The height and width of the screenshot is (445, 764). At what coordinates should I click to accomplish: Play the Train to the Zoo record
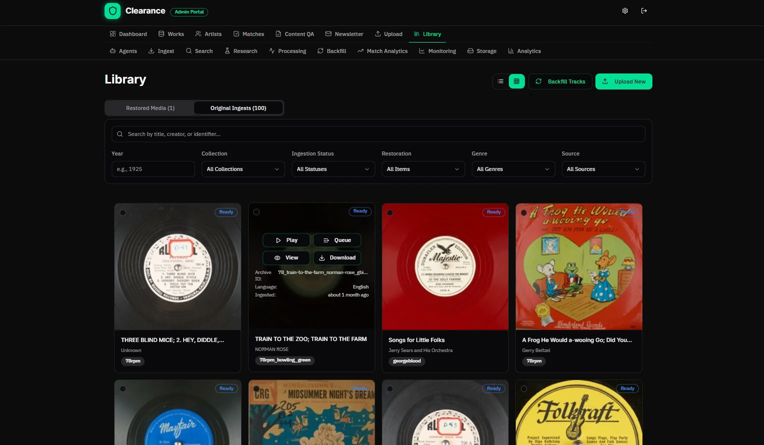point(286,240)
